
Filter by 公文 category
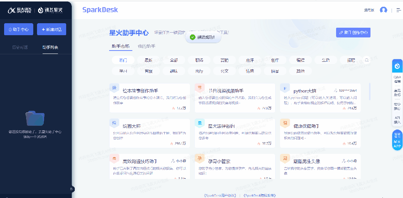tap(224, 71)
